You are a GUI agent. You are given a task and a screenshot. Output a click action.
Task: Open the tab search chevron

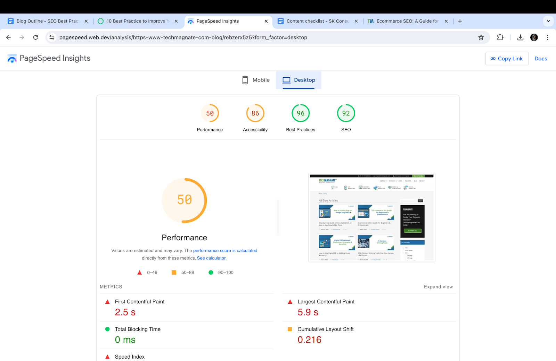click(x=548, y=21)
